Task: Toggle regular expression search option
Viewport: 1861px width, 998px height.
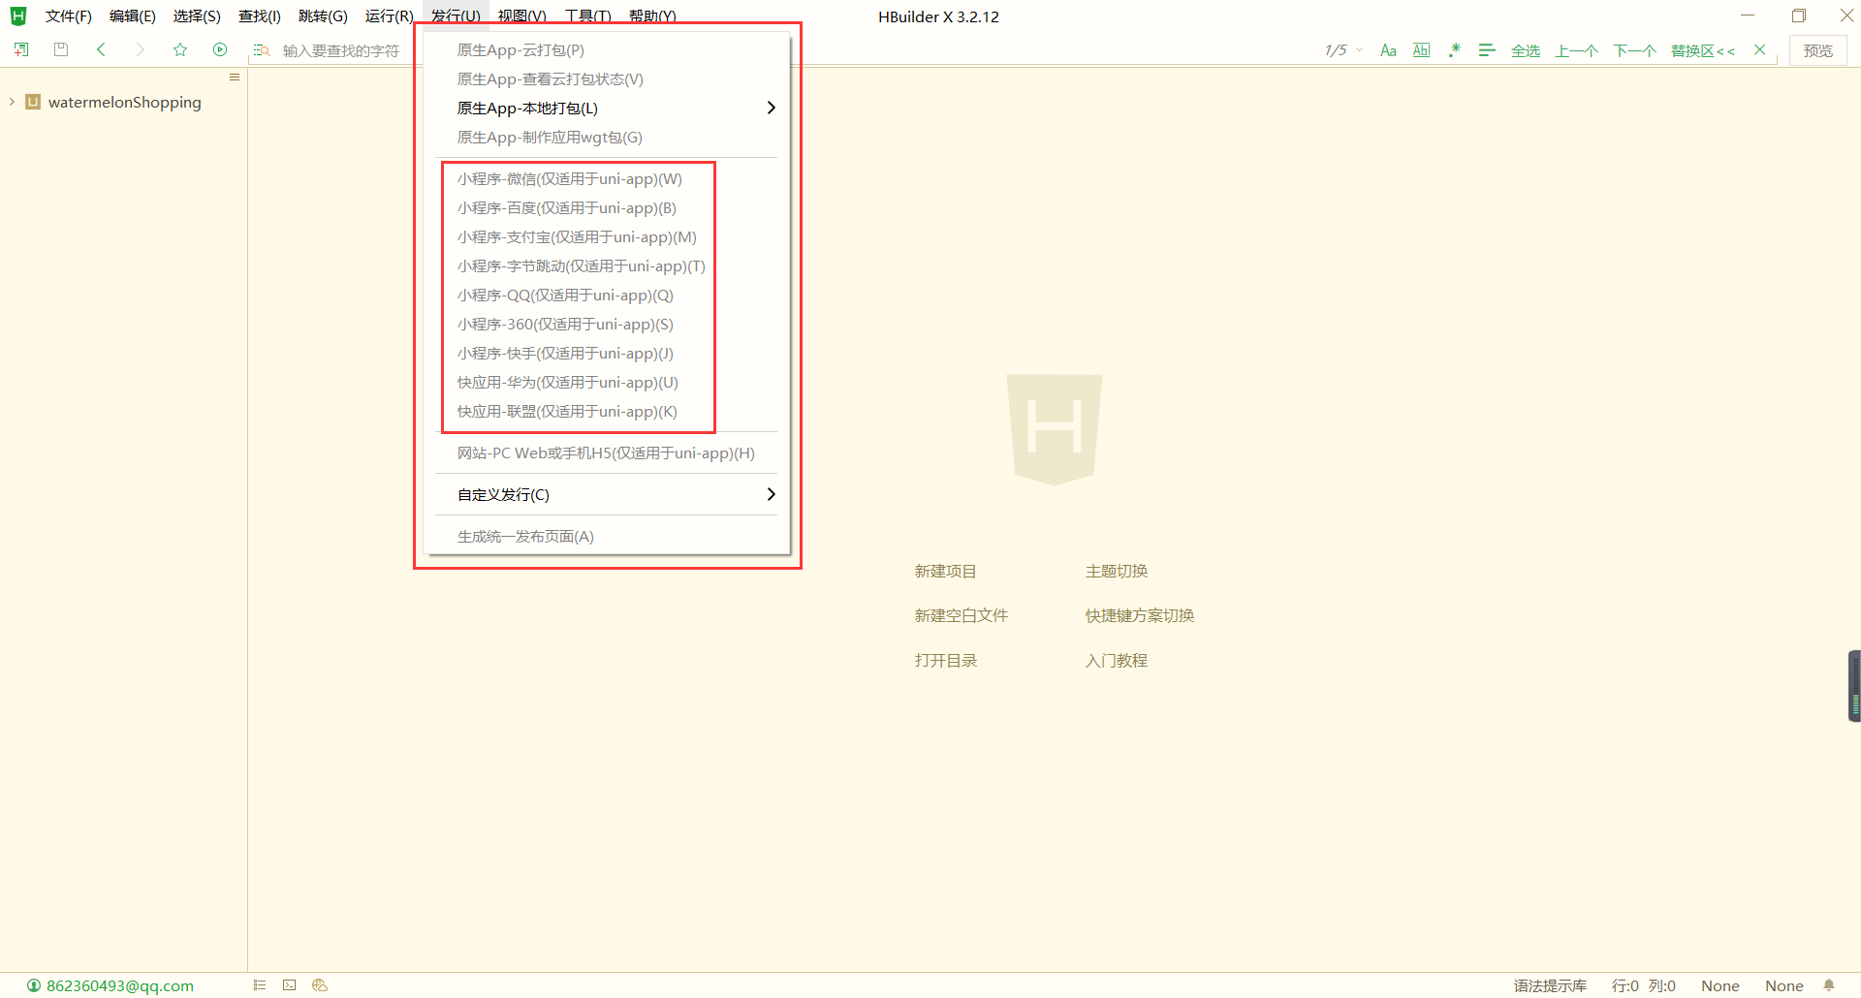Action: (x=1454, y=50)
